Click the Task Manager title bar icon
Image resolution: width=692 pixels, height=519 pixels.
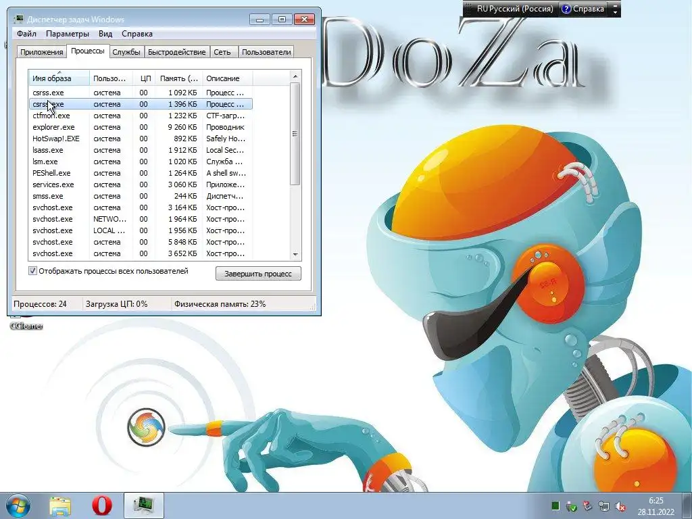[18, 20]
